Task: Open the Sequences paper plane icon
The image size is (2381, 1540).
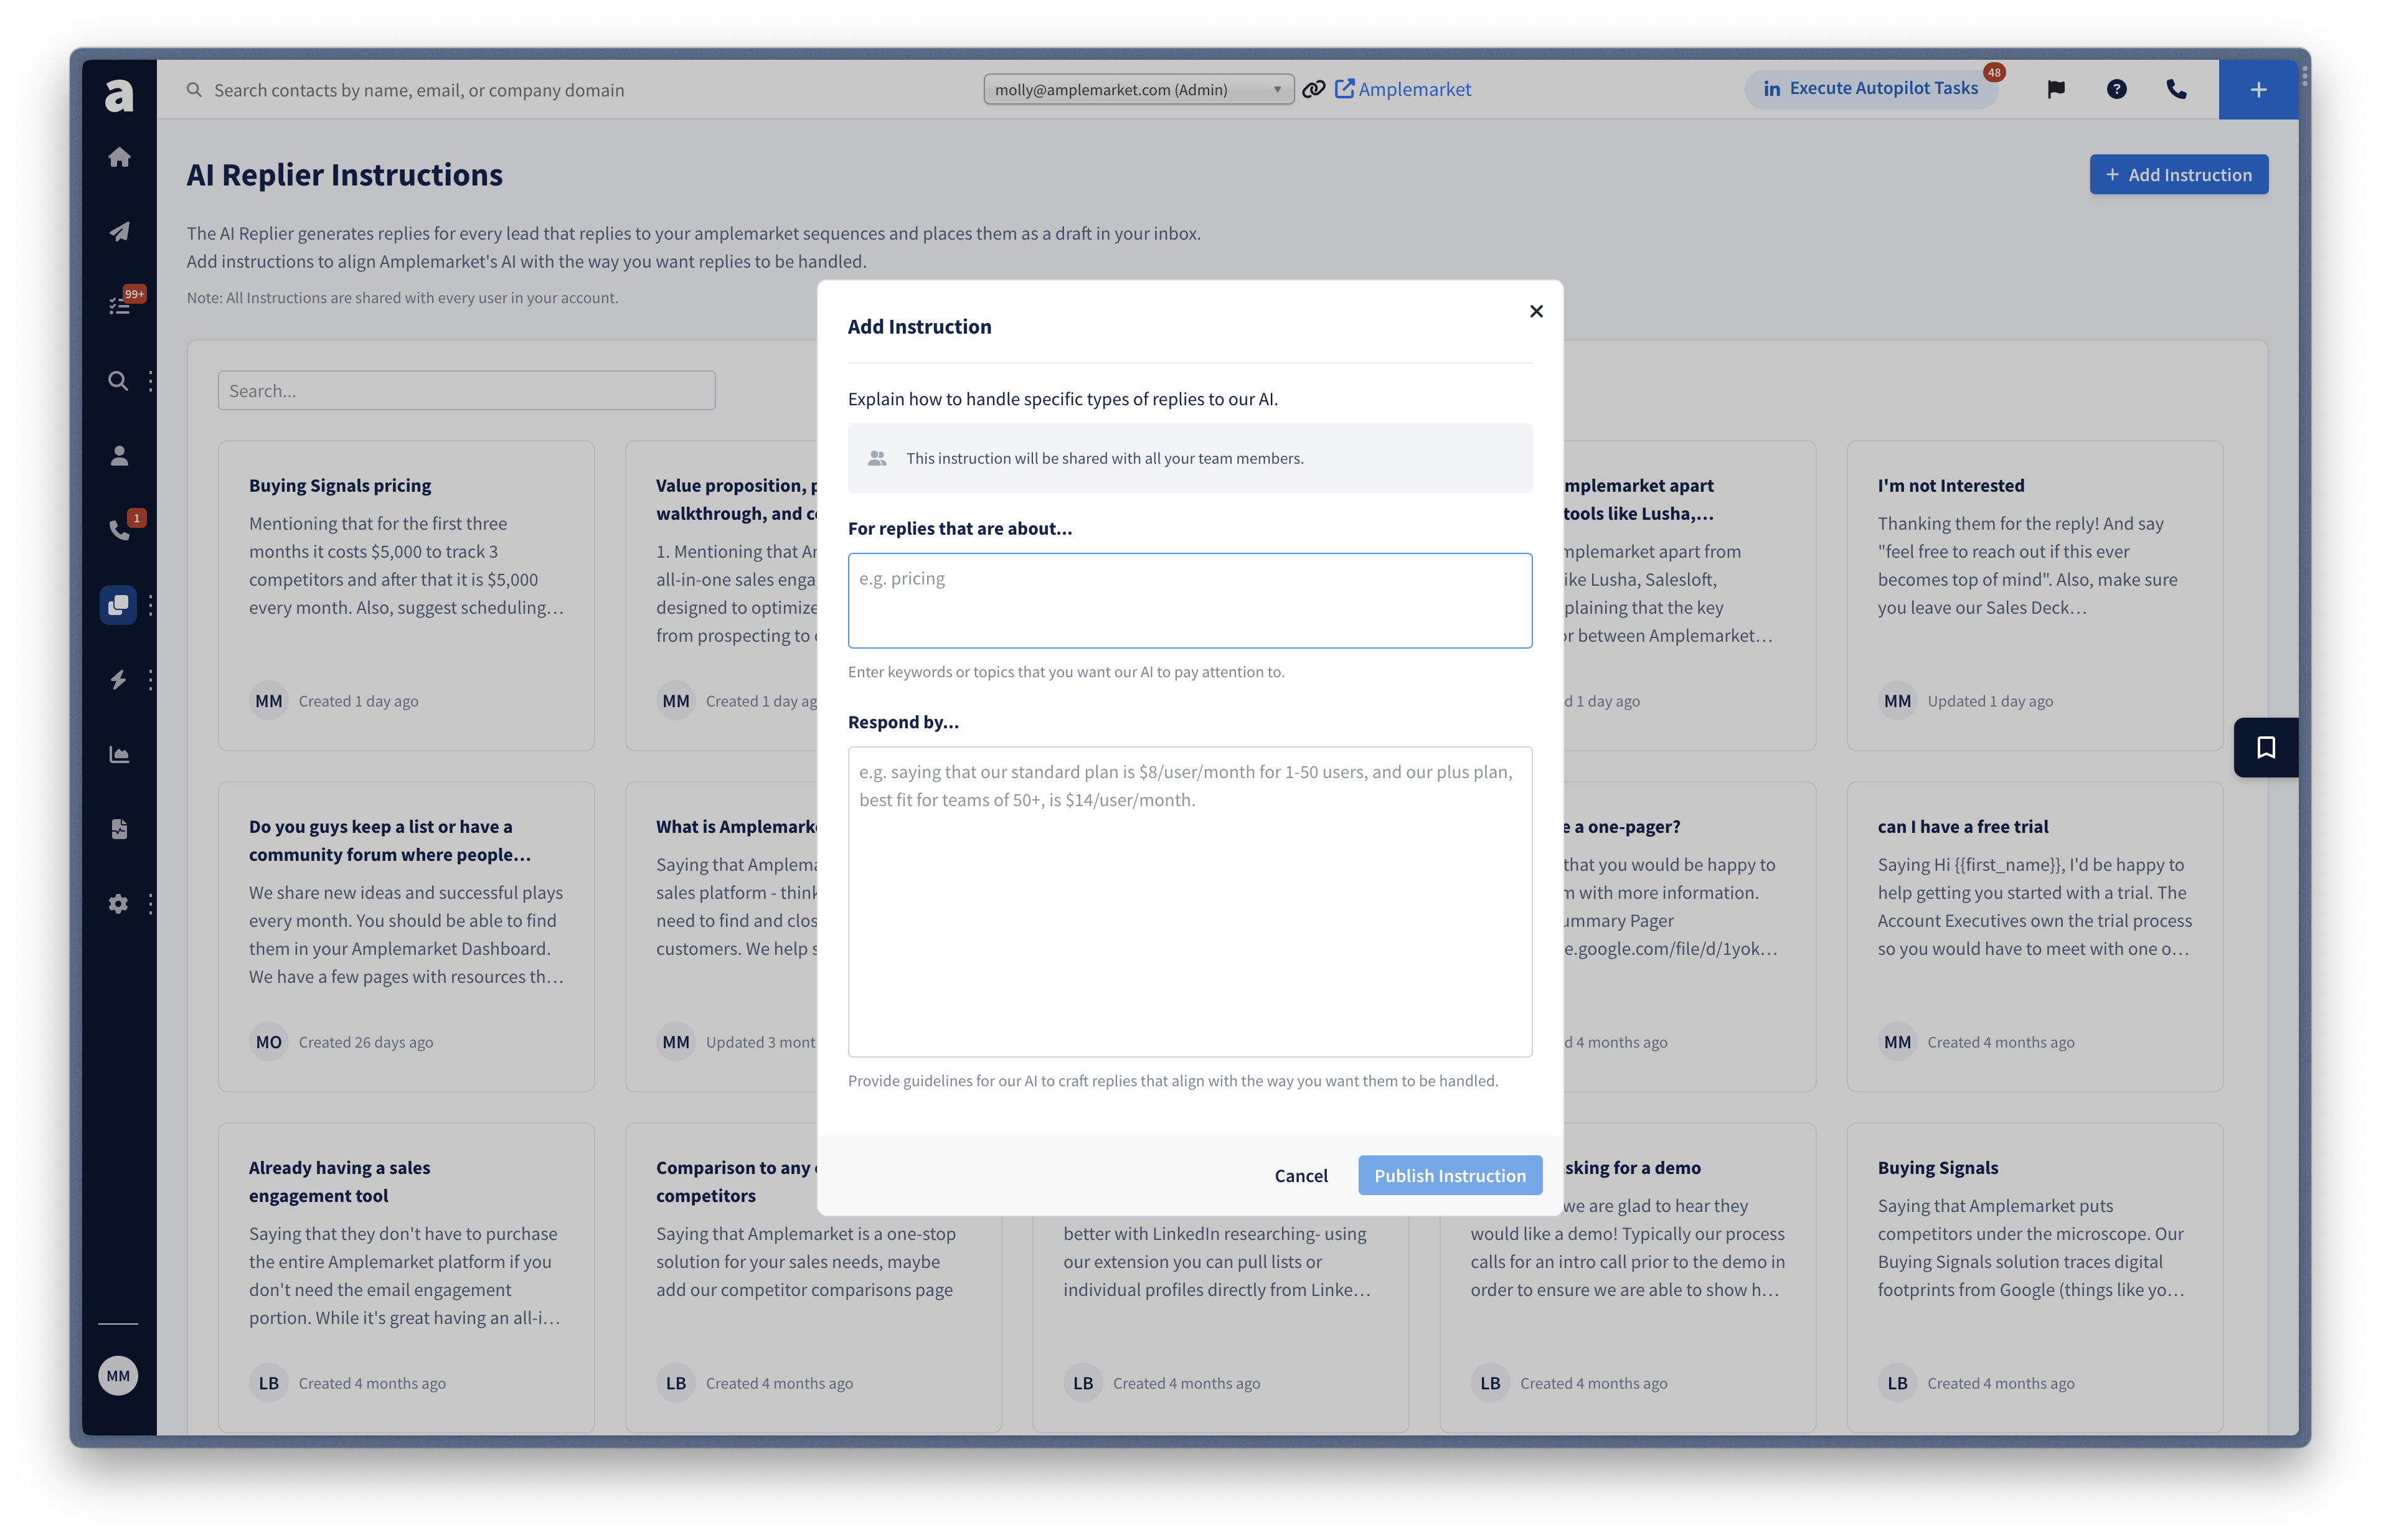Action: [x=119, y=232]
